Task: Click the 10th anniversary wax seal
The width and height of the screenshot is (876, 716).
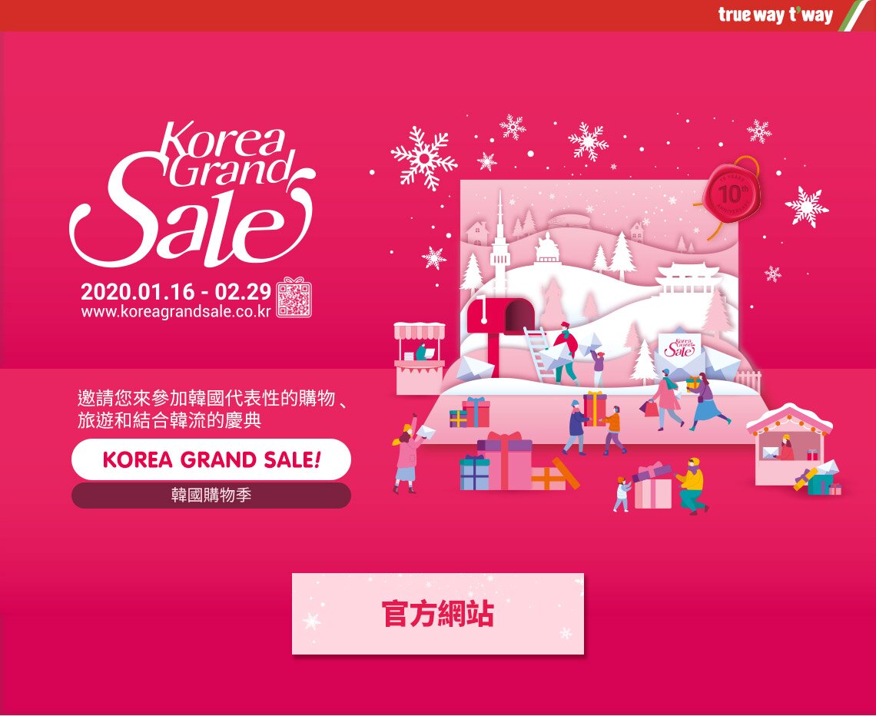Action: pos(732,191)
